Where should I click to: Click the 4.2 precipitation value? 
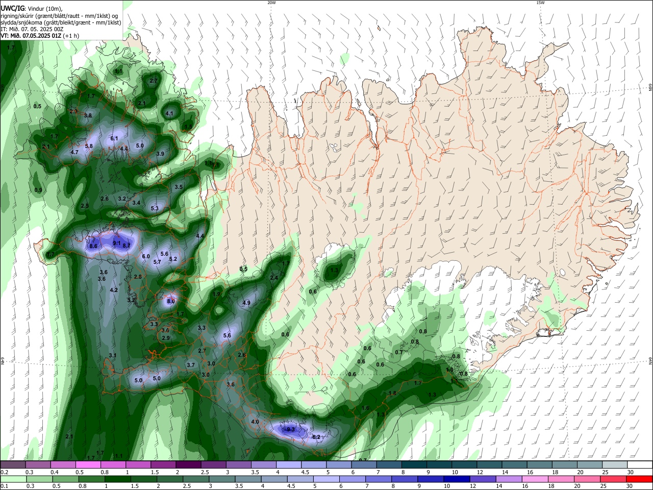(x=114, y=290)
